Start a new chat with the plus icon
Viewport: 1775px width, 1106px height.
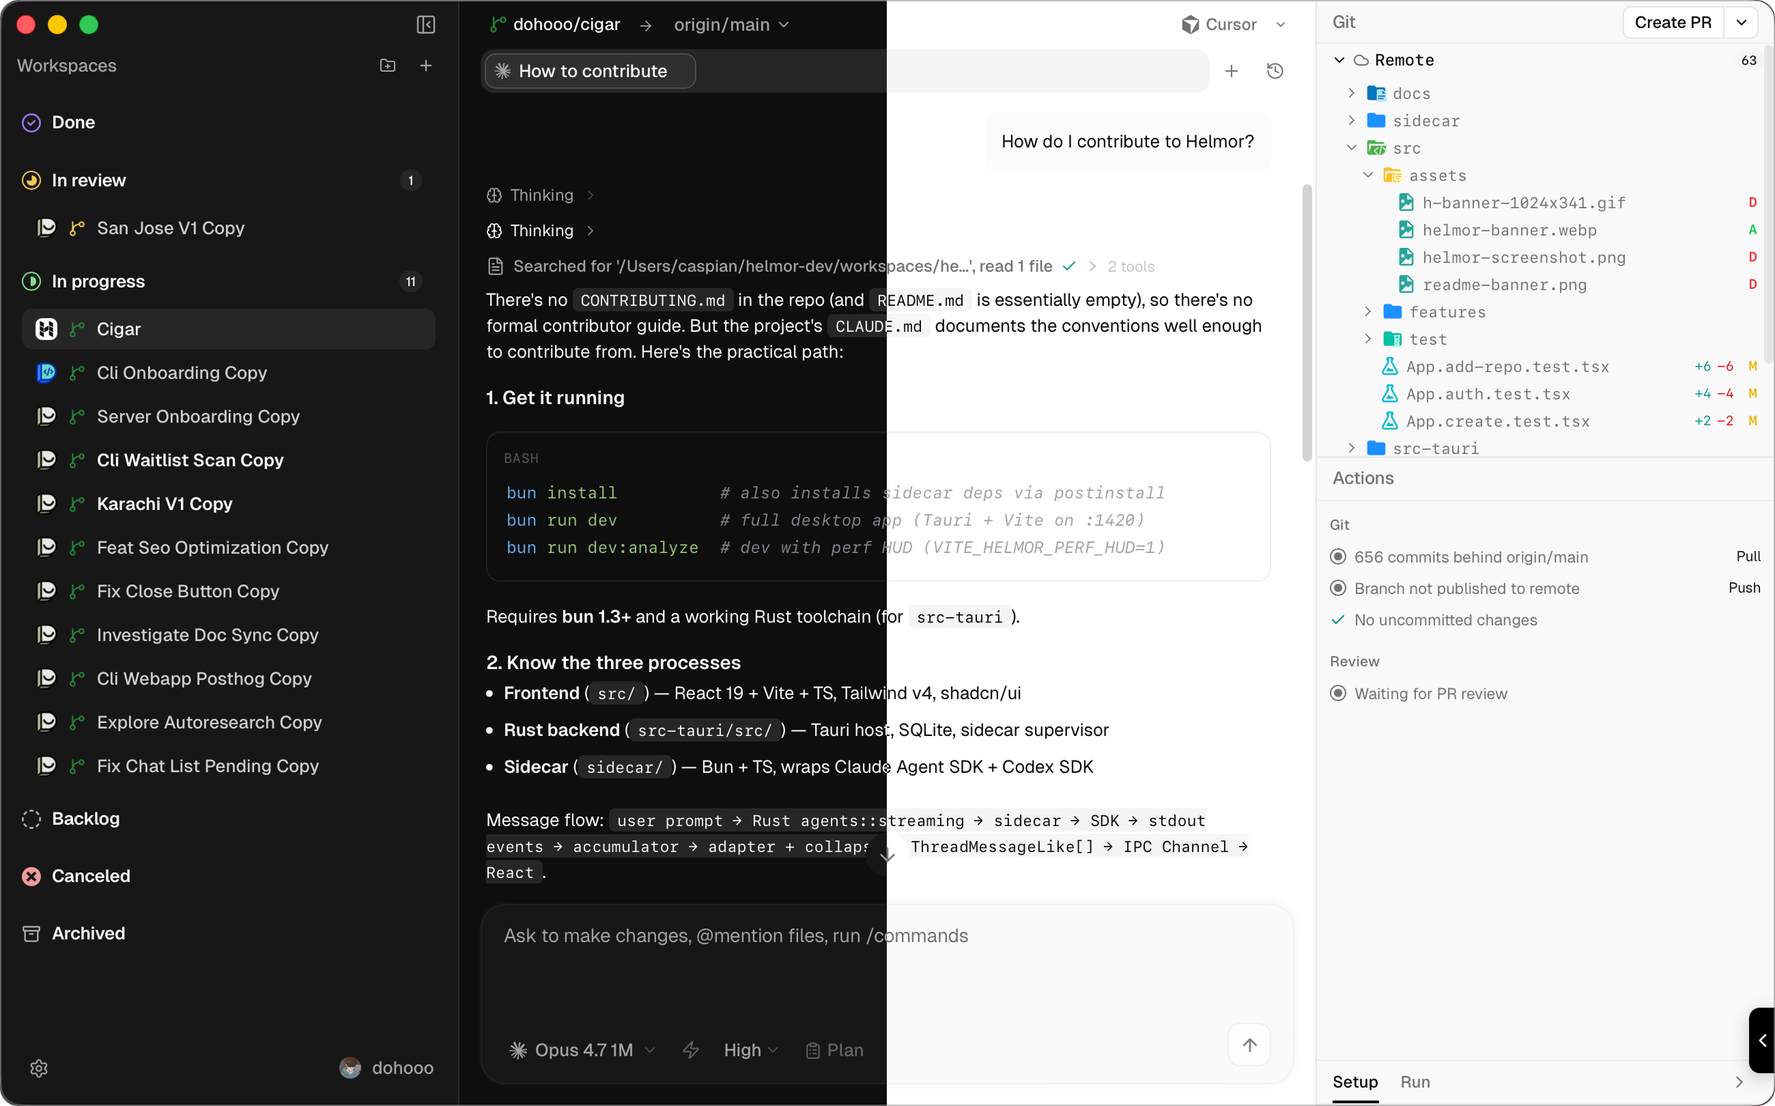1232,71
